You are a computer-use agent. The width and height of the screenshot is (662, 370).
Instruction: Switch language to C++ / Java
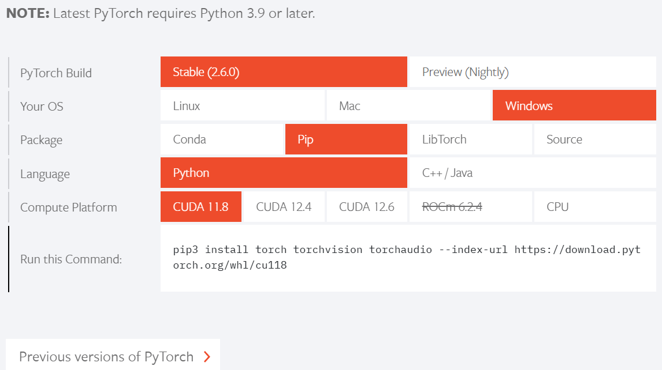[x=532, y=173]
